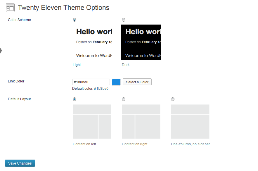Click the Light scheme label text

[x=77, y=65]
